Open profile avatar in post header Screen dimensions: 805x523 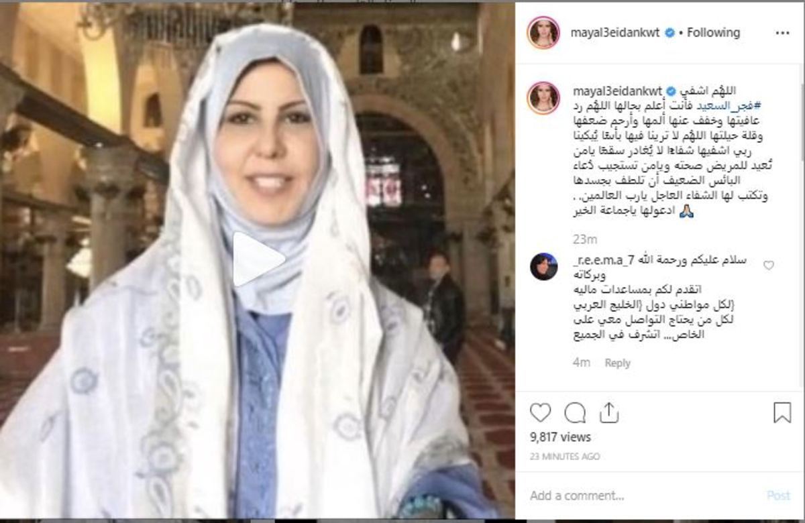[543, 33]
